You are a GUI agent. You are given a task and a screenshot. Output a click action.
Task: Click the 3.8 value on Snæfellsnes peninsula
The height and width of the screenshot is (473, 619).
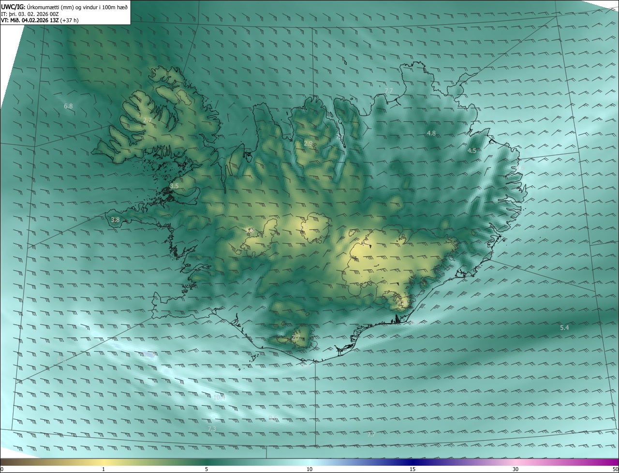tap(115, 220)
